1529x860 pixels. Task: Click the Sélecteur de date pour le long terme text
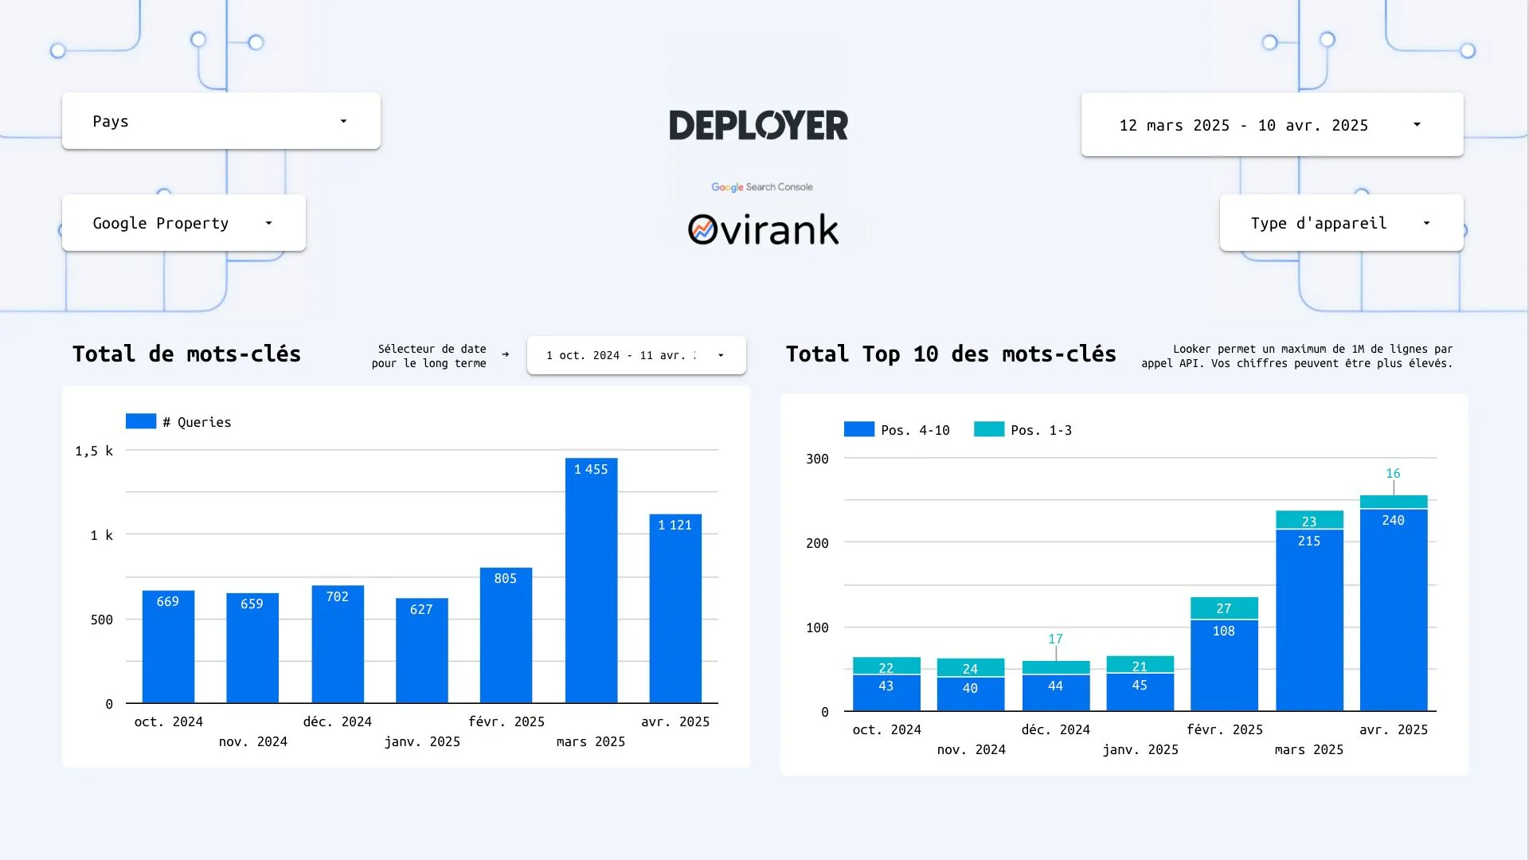(429, 356)
